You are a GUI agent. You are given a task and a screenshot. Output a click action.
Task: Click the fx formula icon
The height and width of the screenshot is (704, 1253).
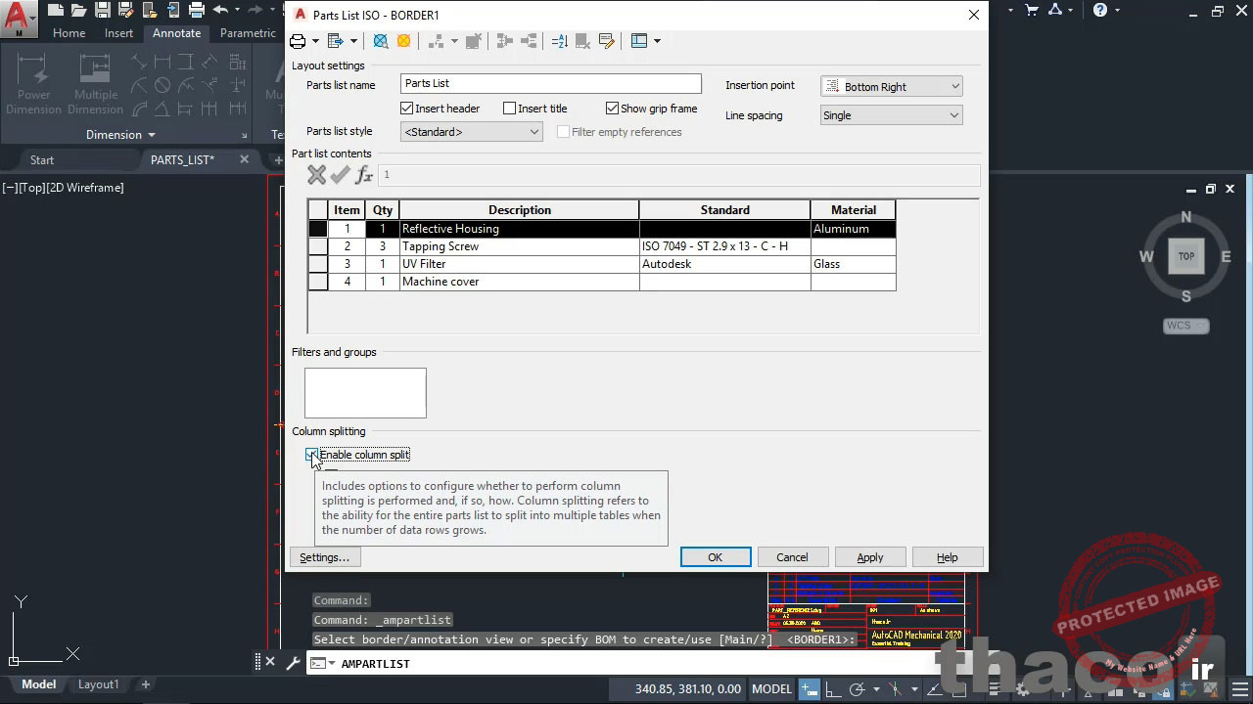coord(363,175)
